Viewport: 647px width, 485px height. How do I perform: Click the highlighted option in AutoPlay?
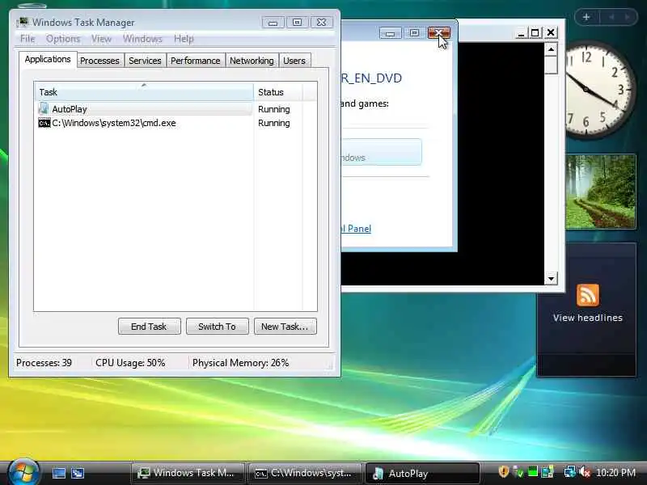point(381,152)
